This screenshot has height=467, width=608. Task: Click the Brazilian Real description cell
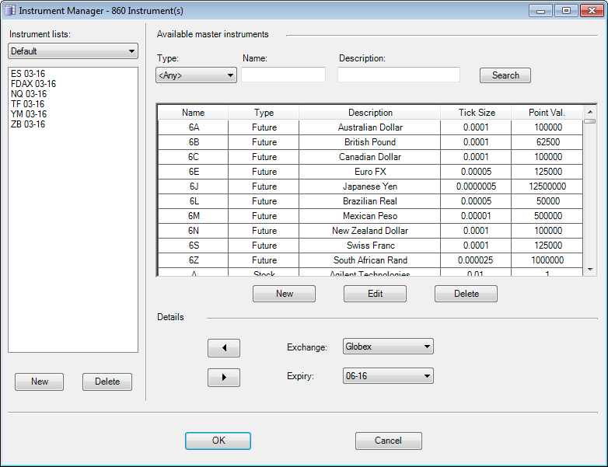tap(370, 201)
